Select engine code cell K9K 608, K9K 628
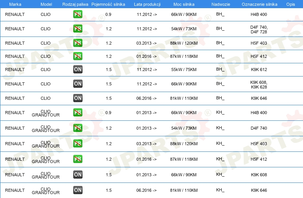Screen dimensions: 303x198 259,85
